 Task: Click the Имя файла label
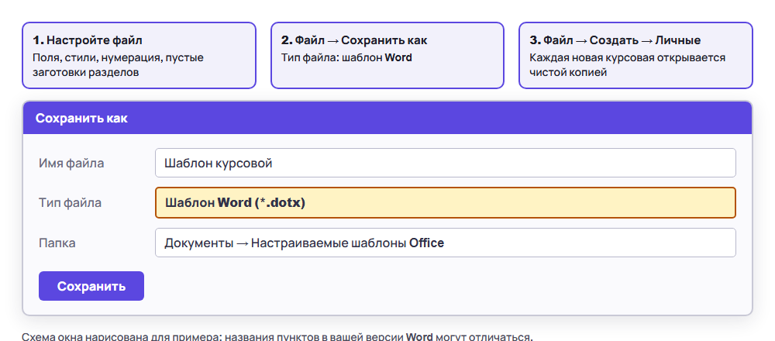(x=71, y=163)
